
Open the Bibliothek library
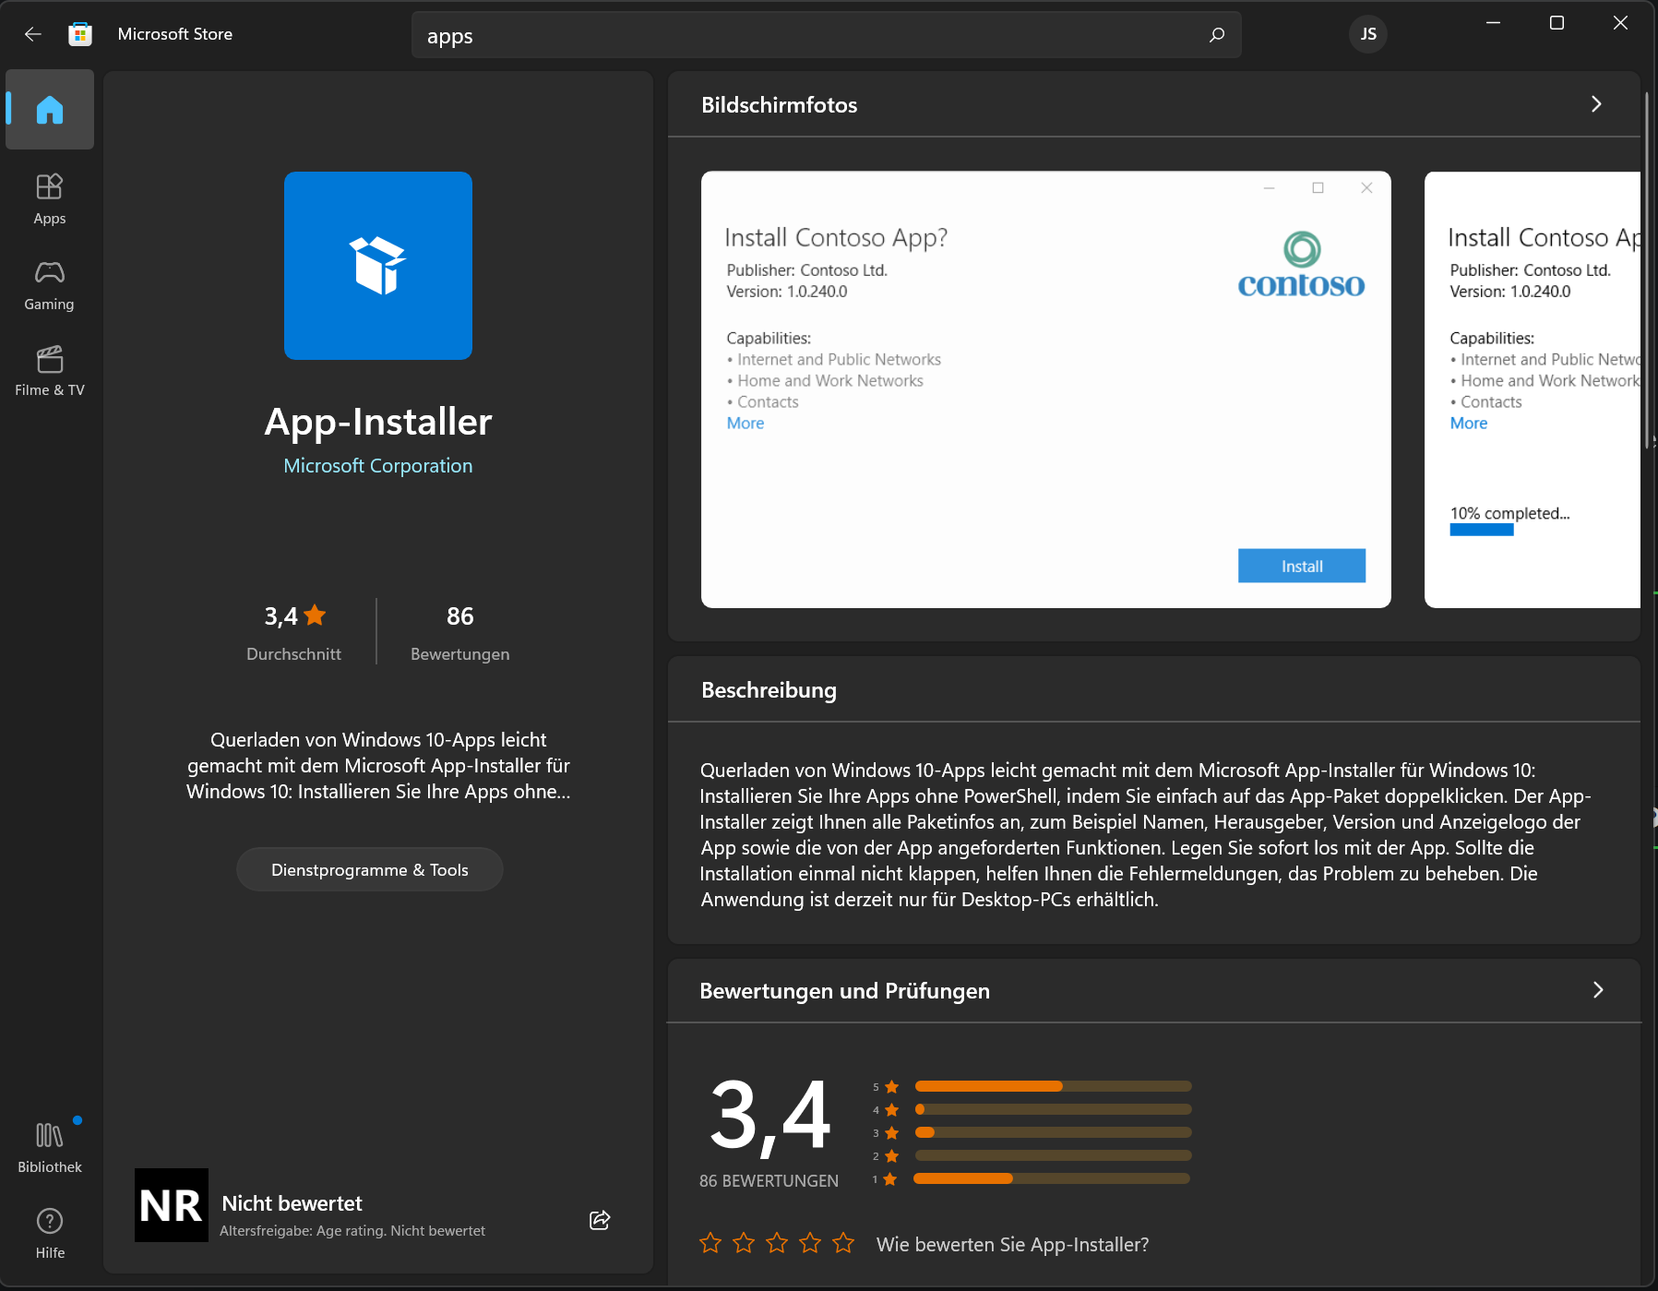pos(50,1147)
